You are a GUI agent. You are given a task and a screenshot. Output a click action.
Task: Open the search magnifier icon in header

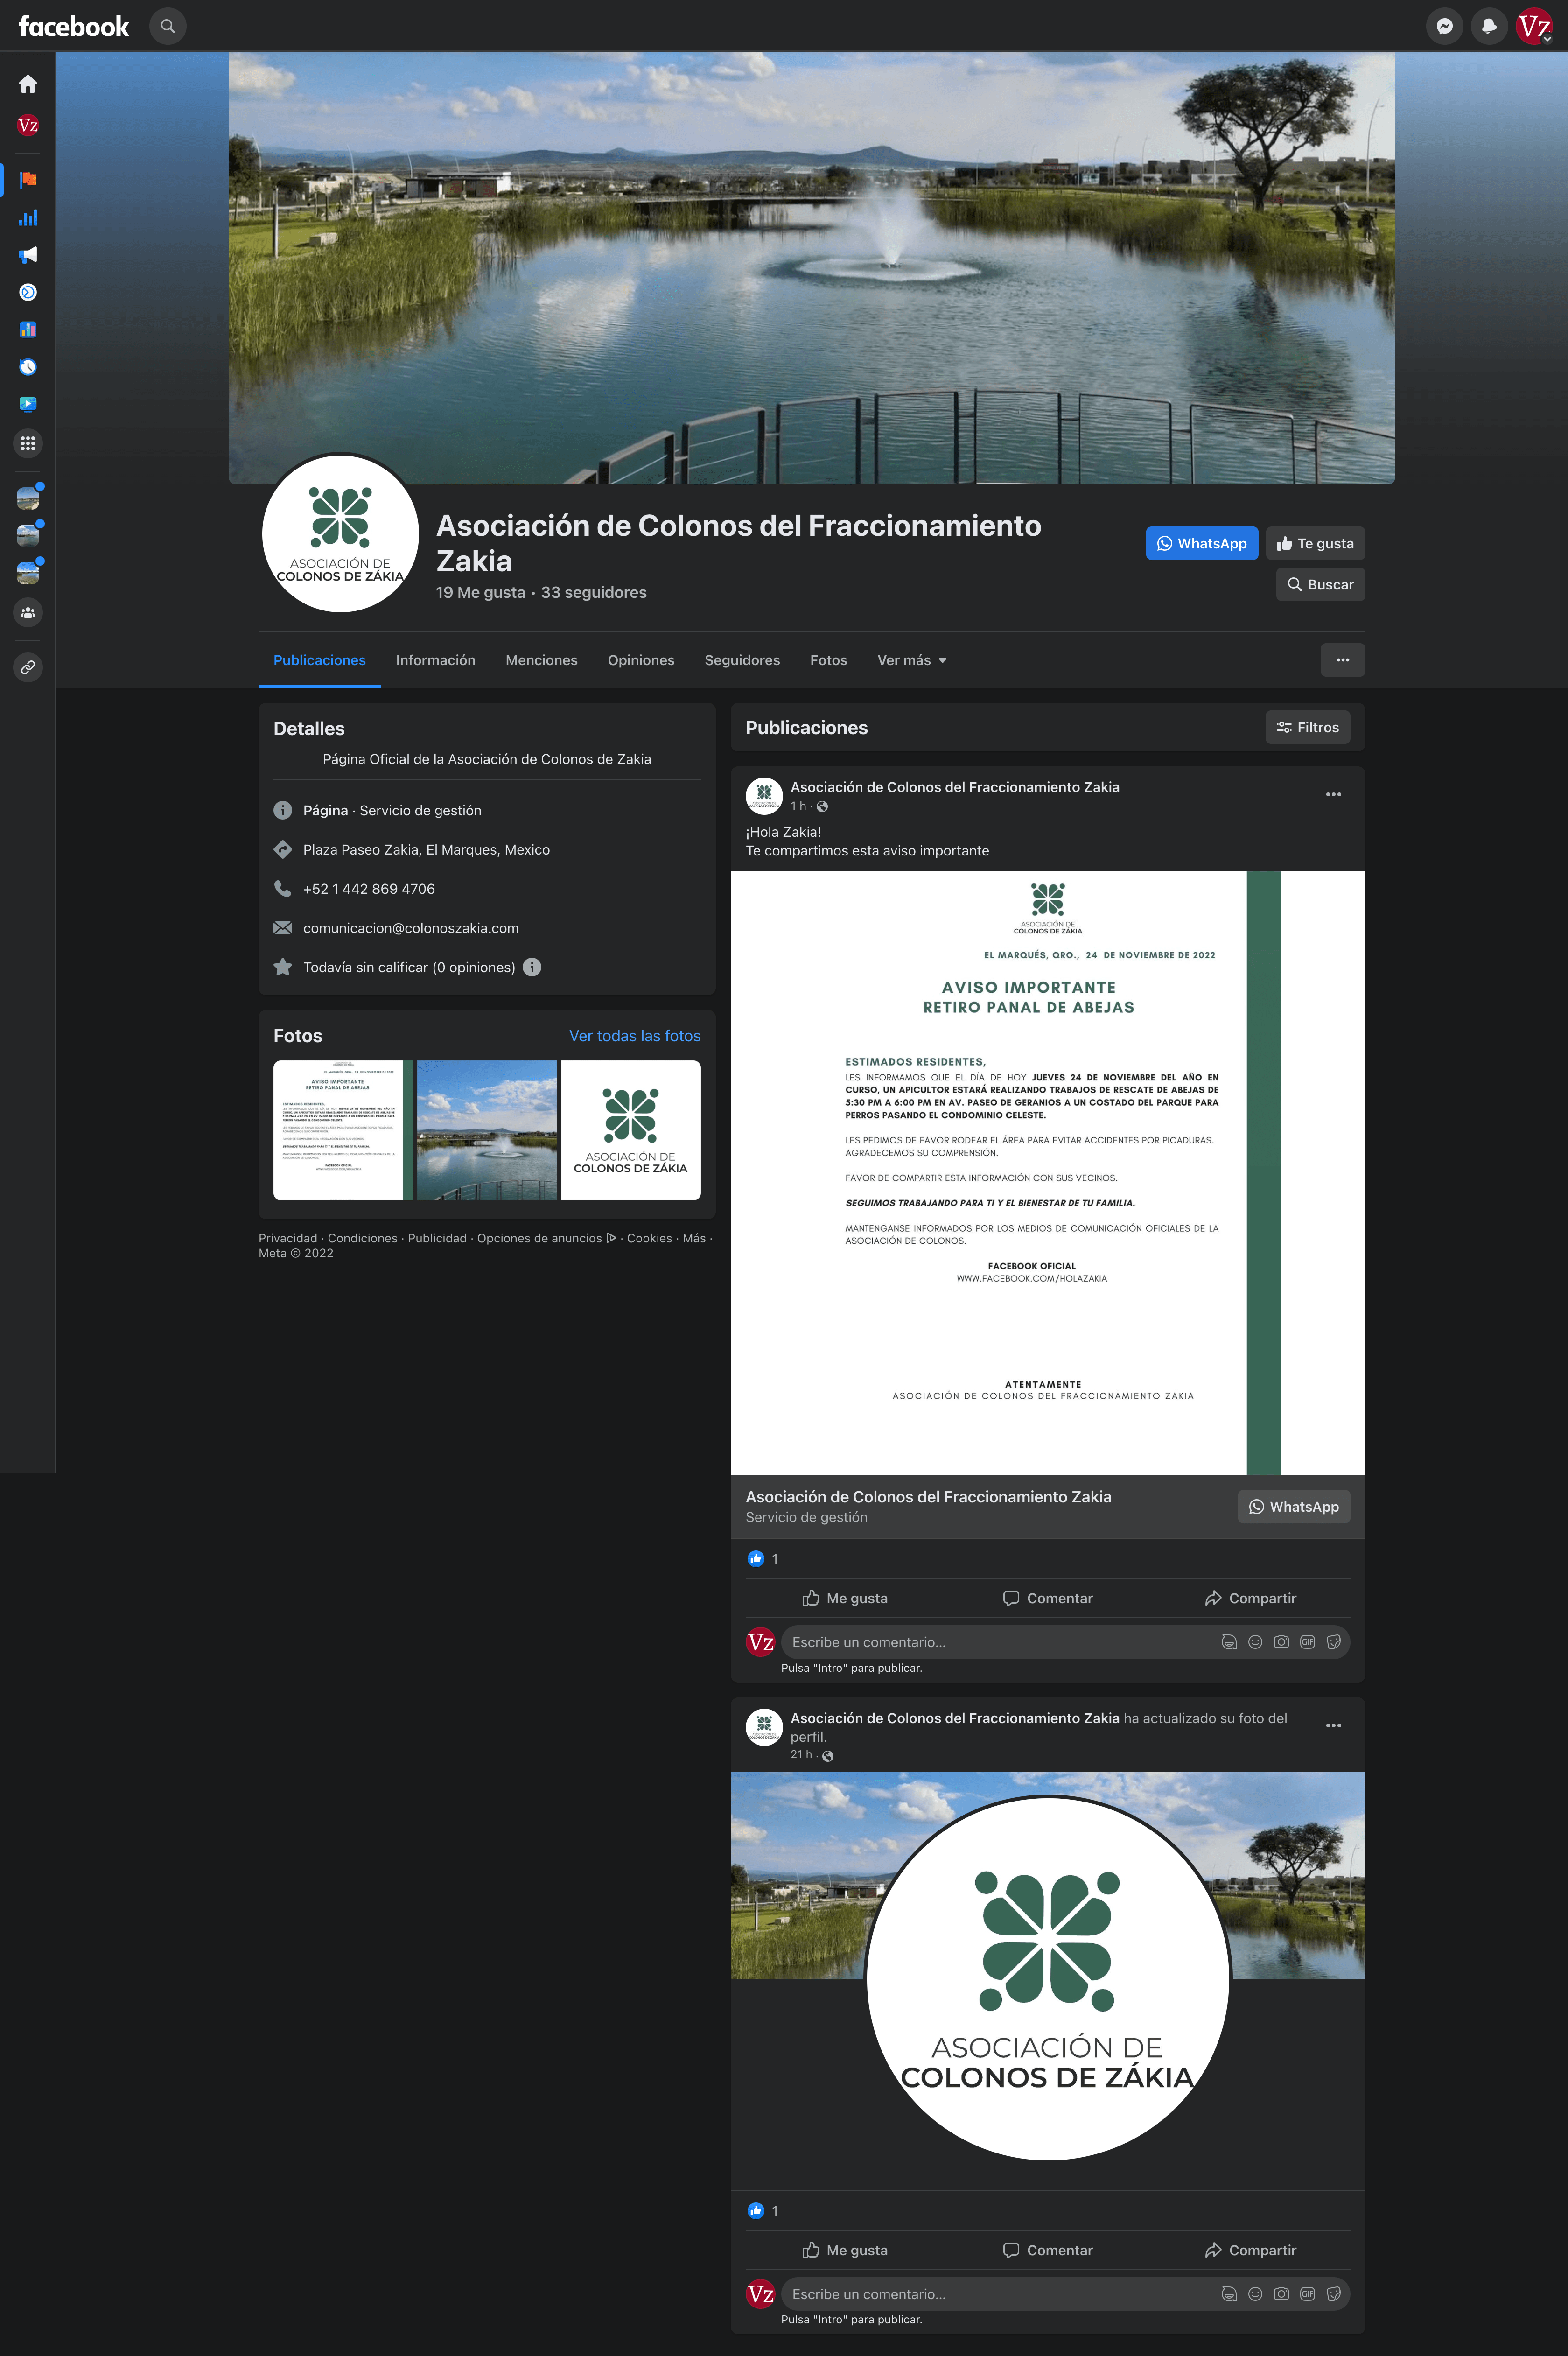coord(168,26)
